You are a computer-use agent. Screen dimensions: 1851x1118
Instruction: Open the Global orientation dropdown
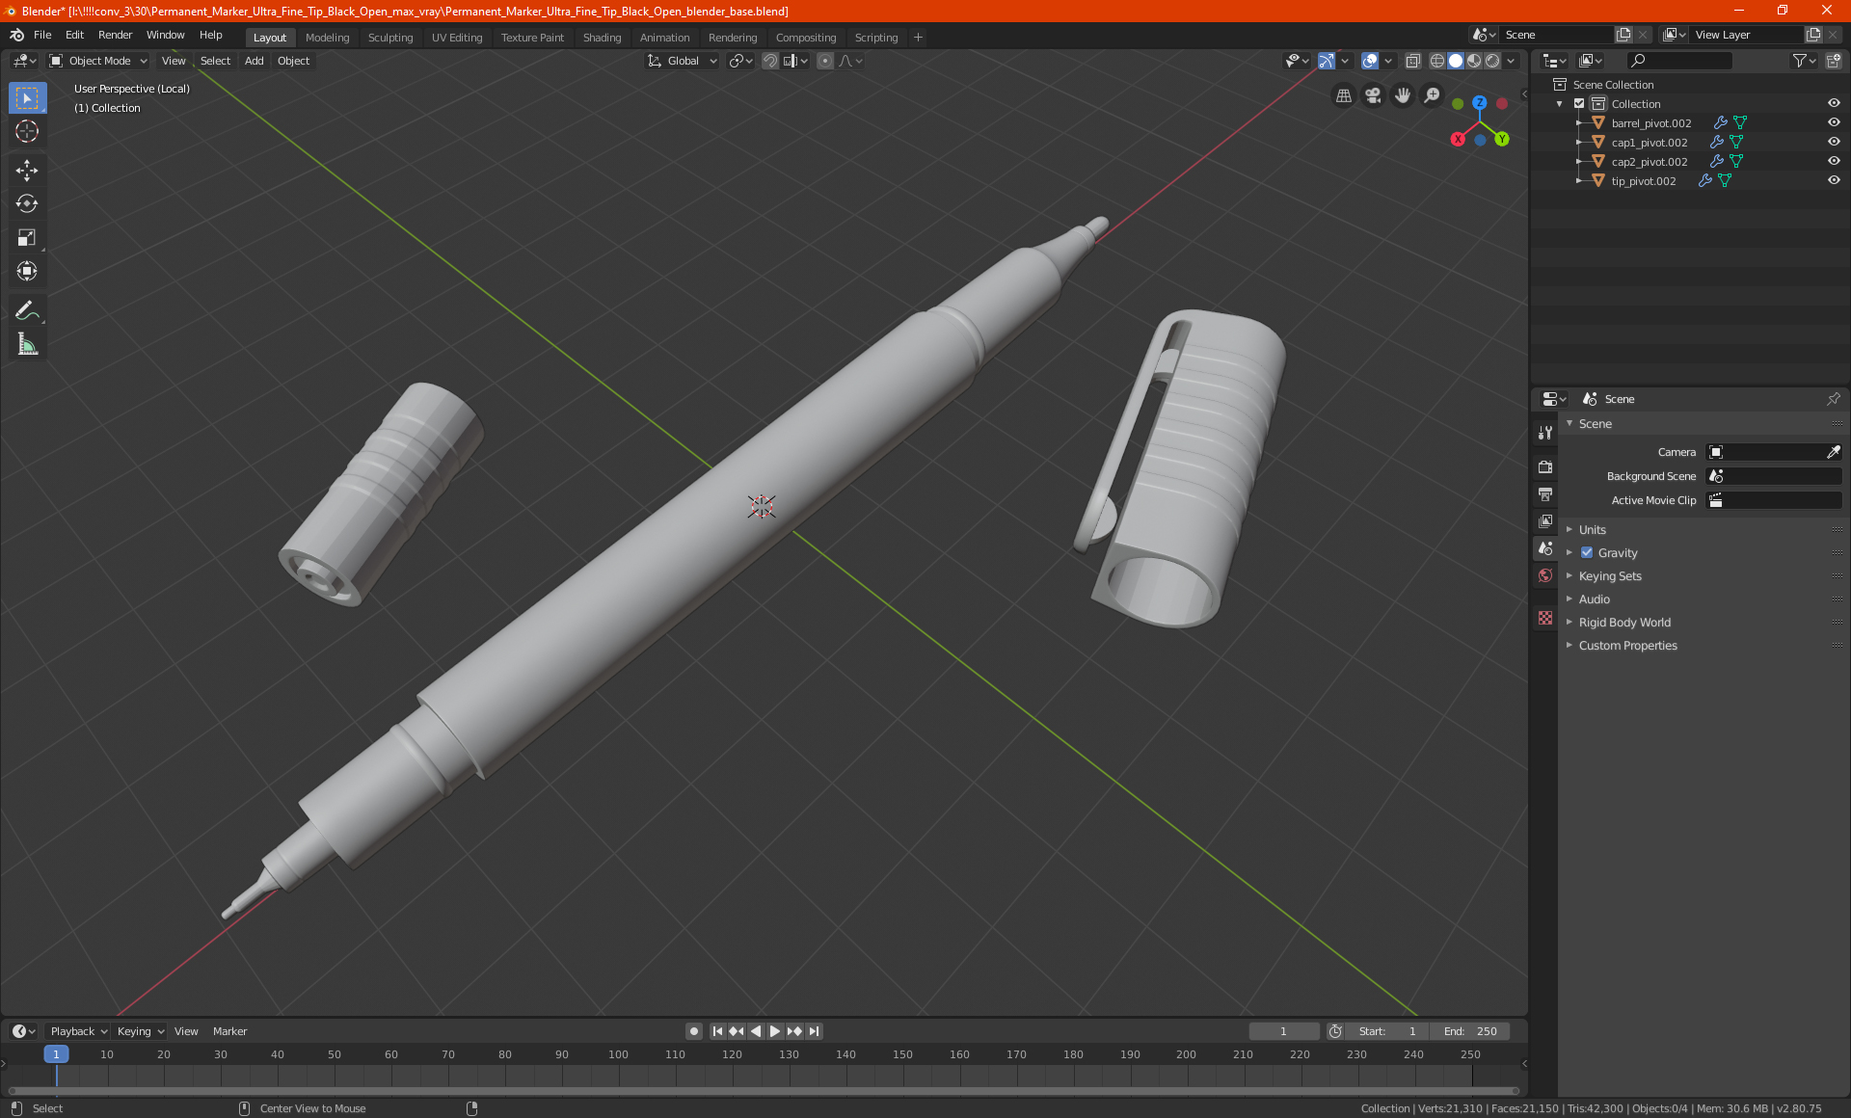[683, 61]
